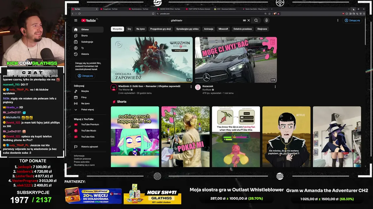
Task: Open The Witcher channel avatar
Action: [114, 87]
